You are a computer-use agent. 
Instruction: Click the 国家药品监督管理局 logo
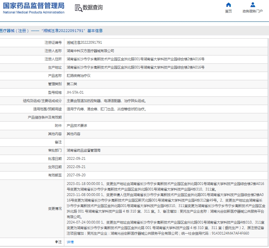point(34,6)
